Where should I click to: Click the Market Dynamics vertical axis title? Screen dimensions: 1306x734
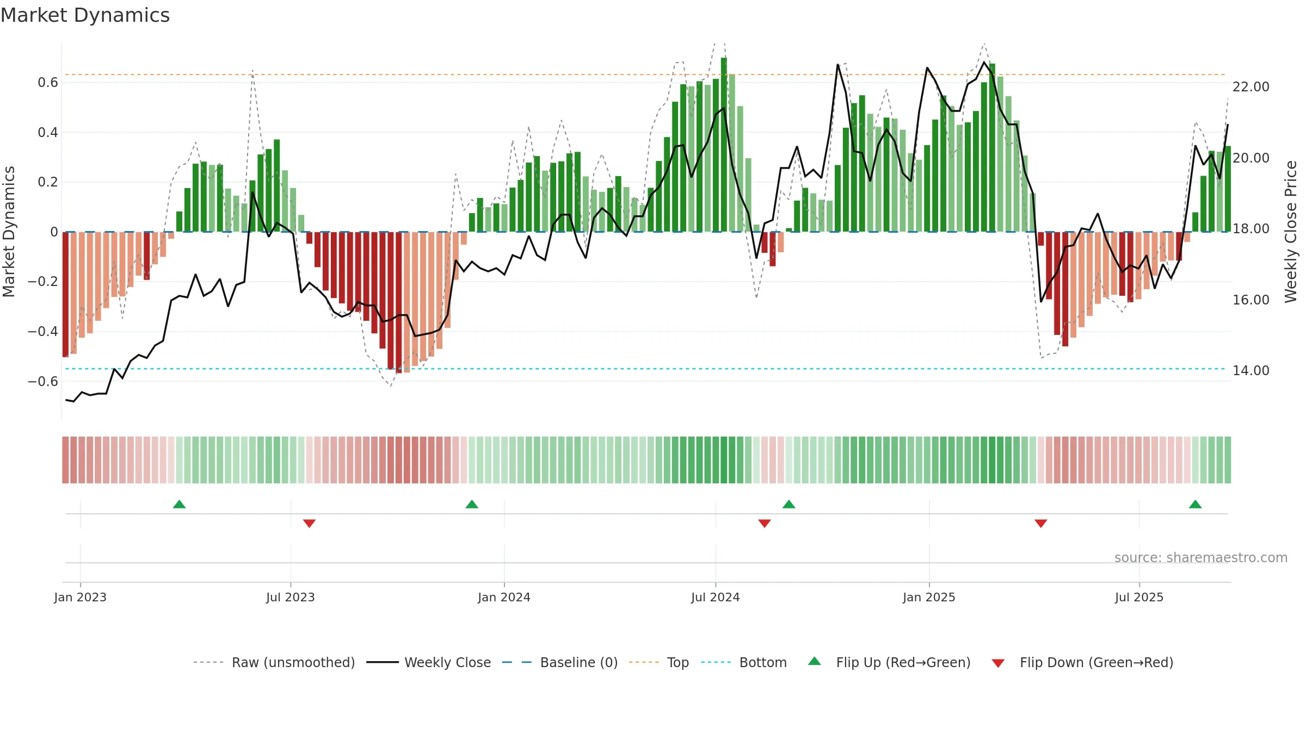tap(9, 232)
